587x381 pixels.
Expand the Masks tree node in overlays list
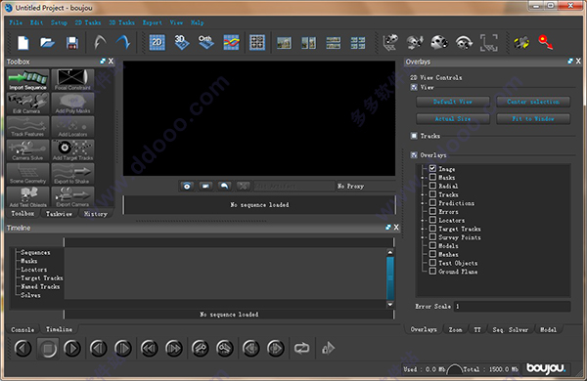(x=423, y=177)
